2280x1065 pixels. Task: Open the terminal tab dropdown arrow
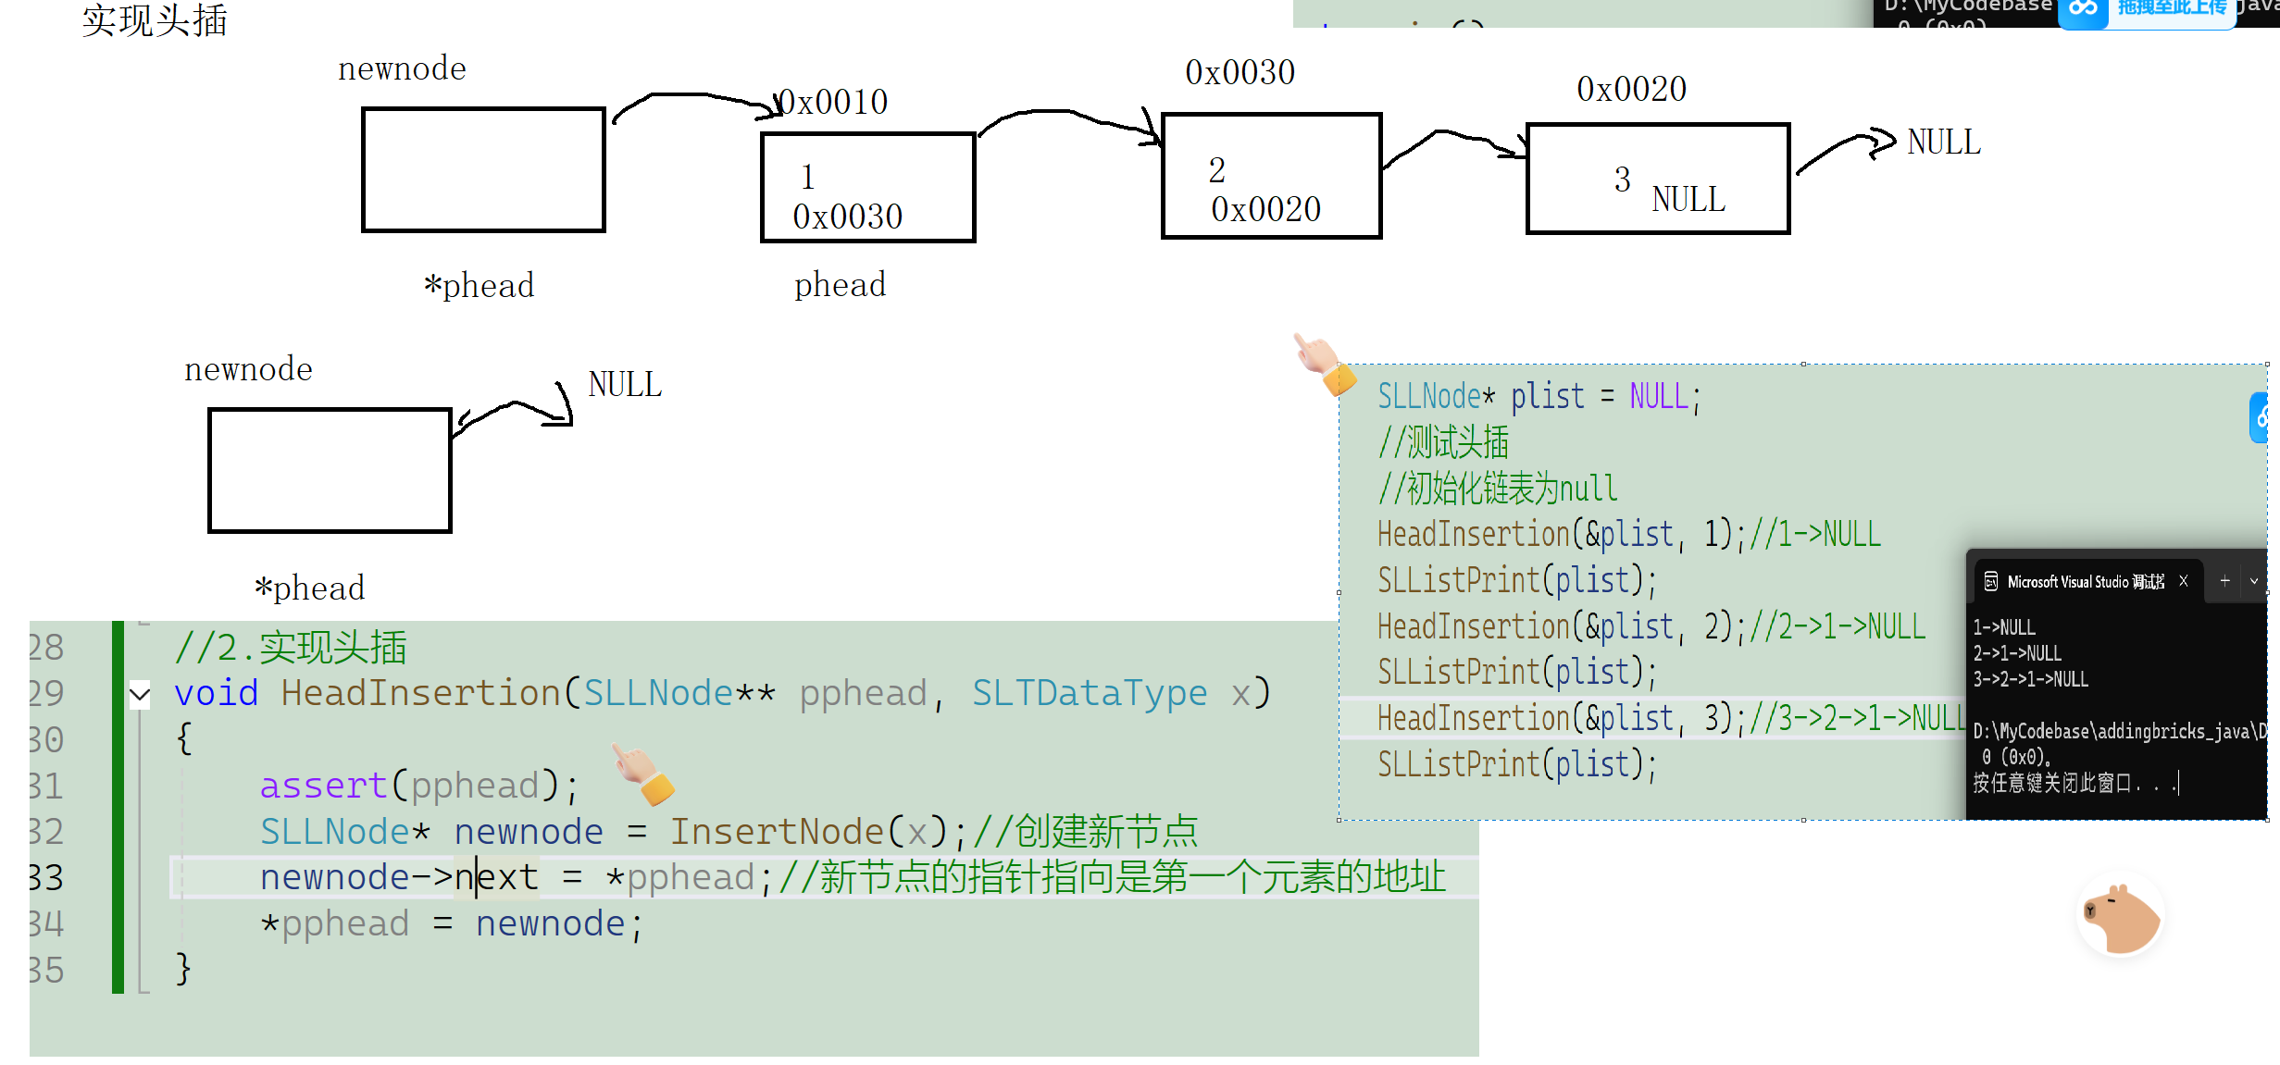coord(2254,582)
